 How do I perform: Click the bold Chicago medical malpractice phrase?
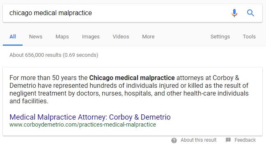coord(132,78)
